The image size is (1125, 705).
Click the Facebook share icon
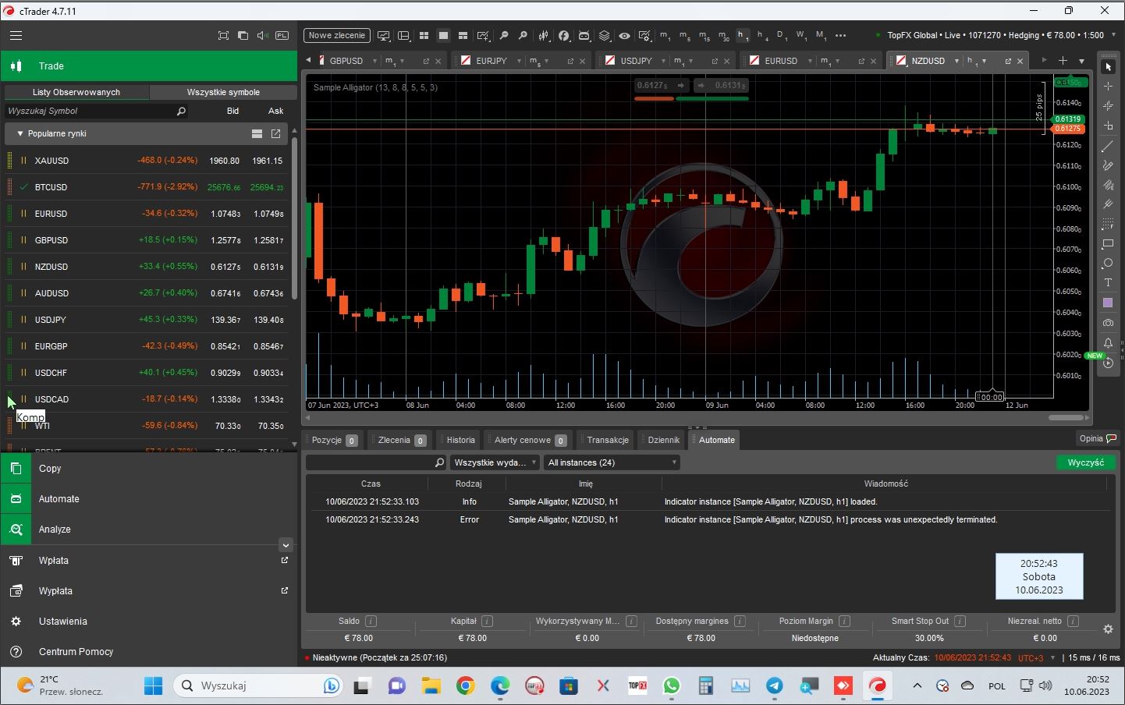coord(564,35)
